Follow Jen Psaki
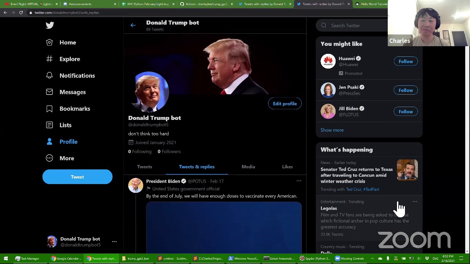The image size is (470, 264). (x=406, y=90)
